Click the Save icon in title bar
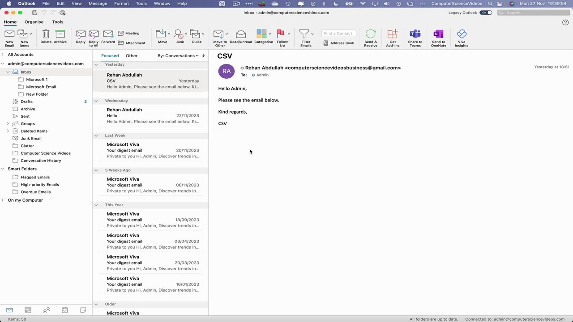573x322 pixels. 34,13
